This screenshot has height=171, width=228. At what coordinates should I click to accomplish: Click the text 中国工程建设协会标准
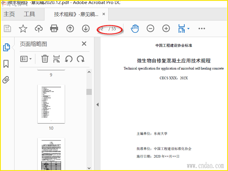[174, 46]
